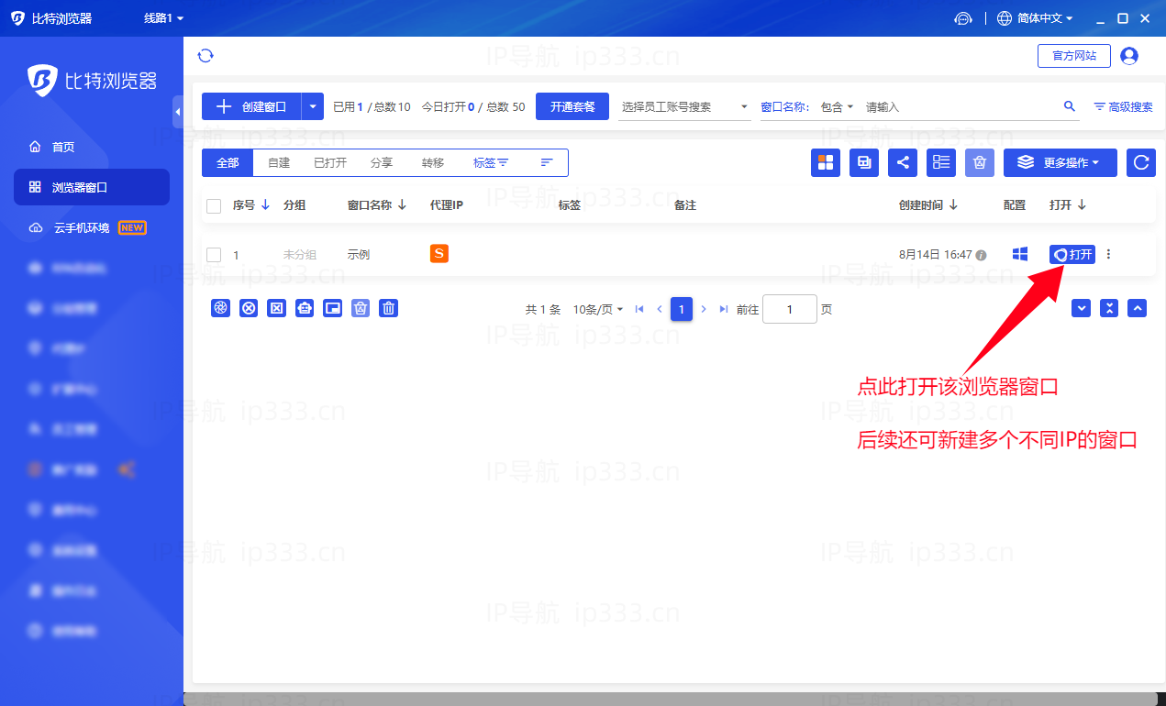
Task: Select the 转移 tab
Action: (433, 162)
